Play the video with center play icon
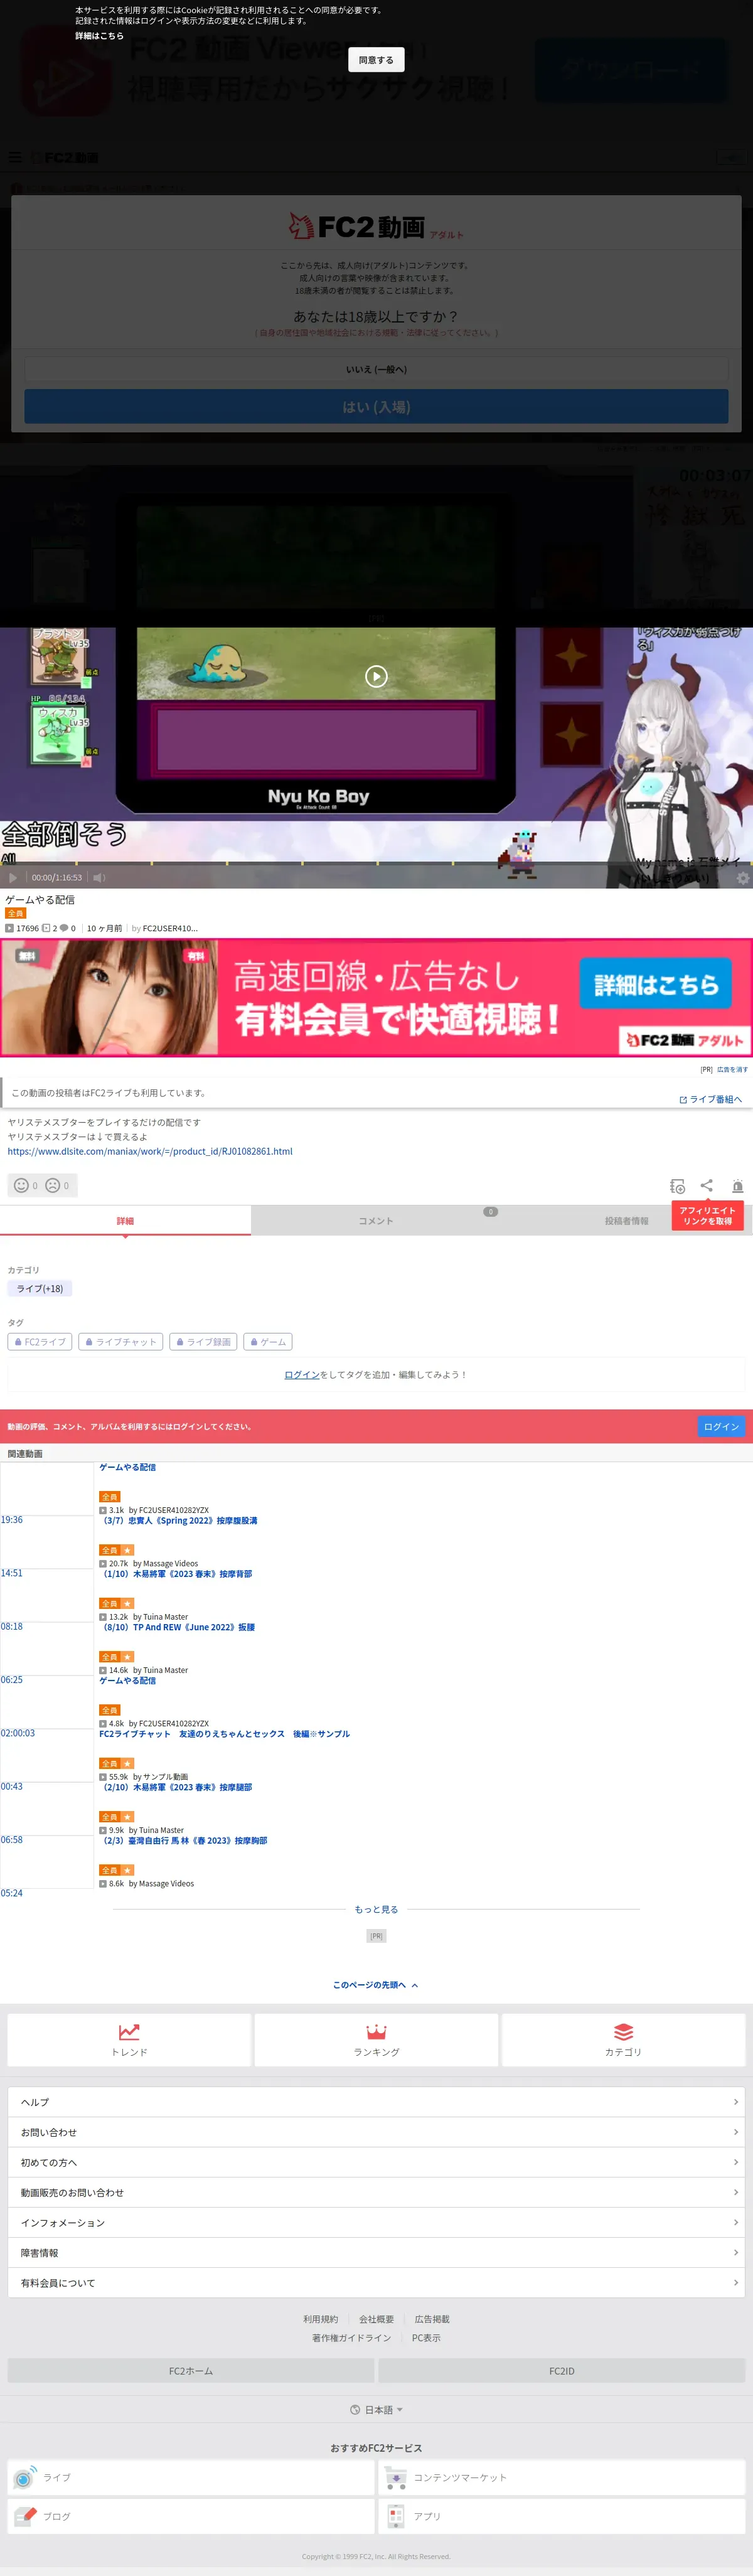 click(376, 677)
